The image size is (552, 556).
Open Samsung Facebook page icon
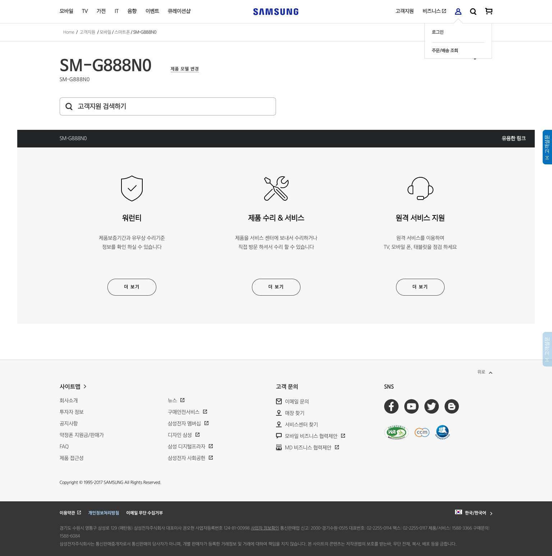point(391,406)
